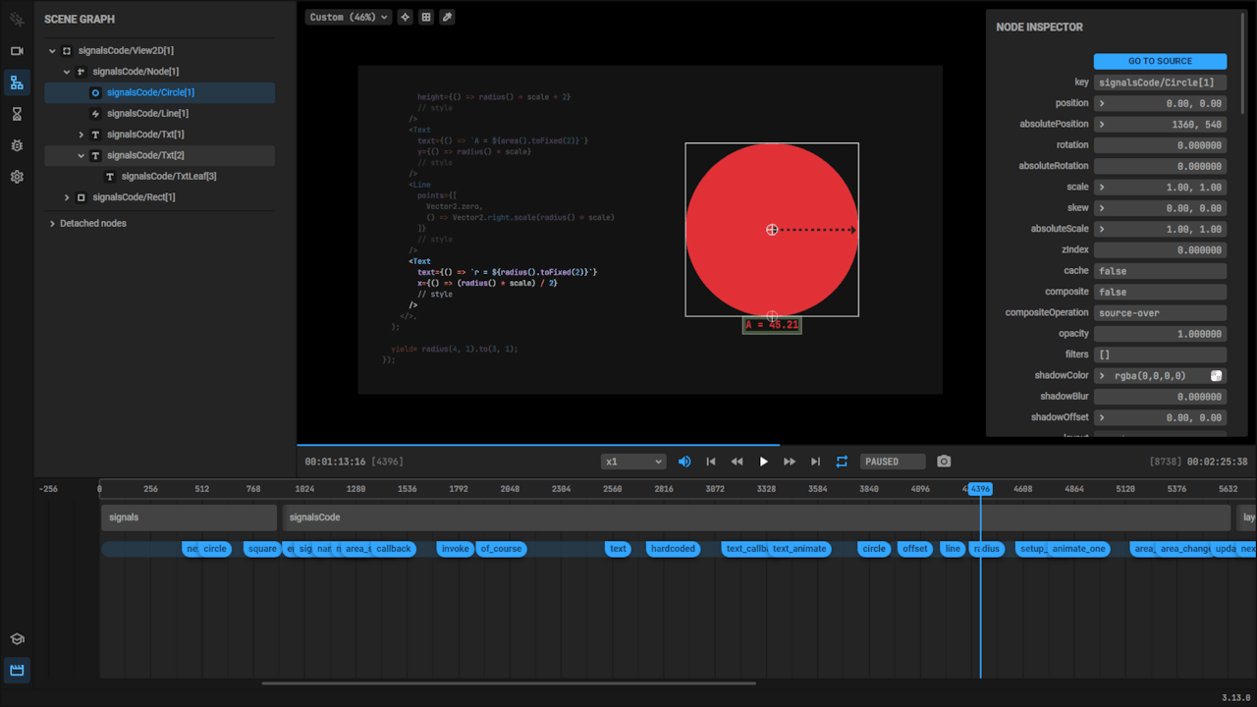
Task: Open the Custom (46%) zoom dropdown
Action: (x=348, y=17)
